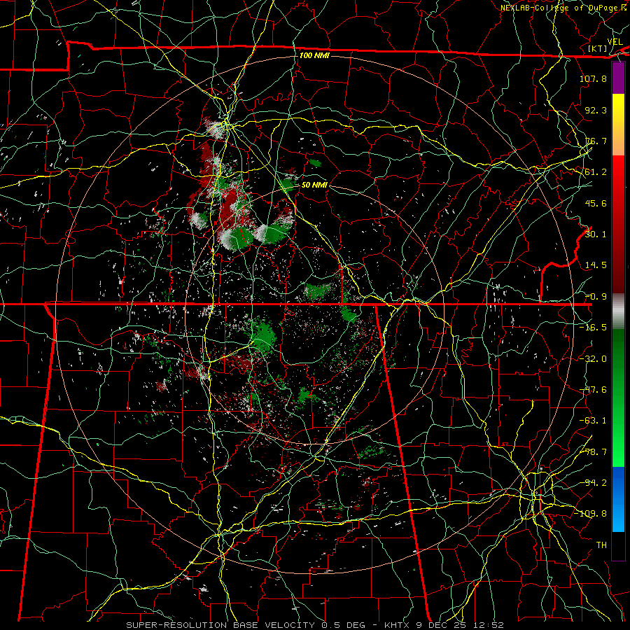Viewport: 630px width, 630px height.
Task: Click the 100 NMI range ring label
Action: pyautogui.click(x=314, y=55)
